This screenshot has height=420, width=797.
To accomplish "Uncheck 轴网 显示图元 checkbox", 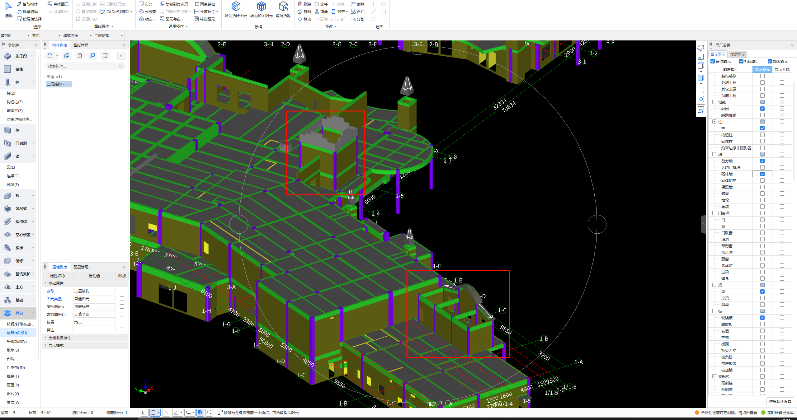I will [762, 109].
